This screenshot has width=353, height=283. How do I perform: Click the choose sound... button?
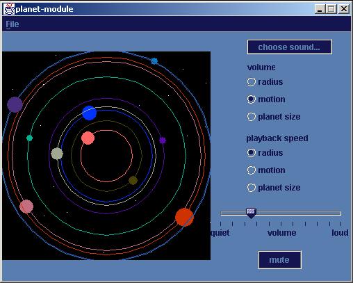(290, 47)
